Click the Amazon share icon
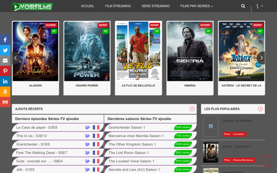 5,92
